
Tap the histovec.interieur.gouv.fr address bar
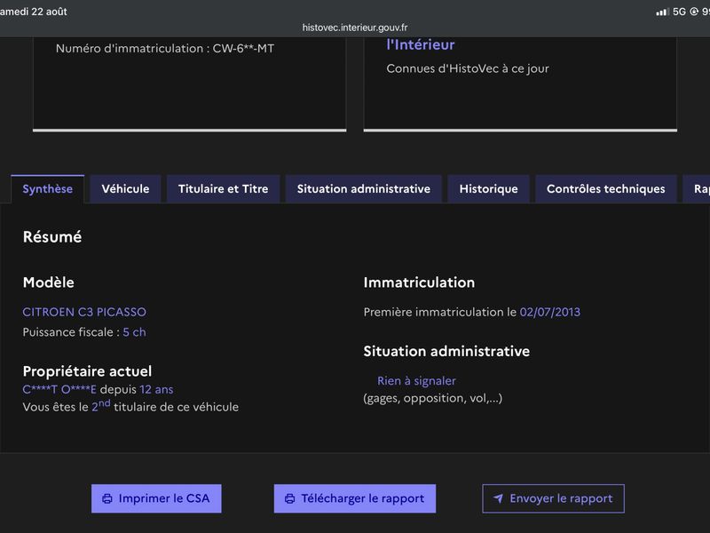(355, 28)
